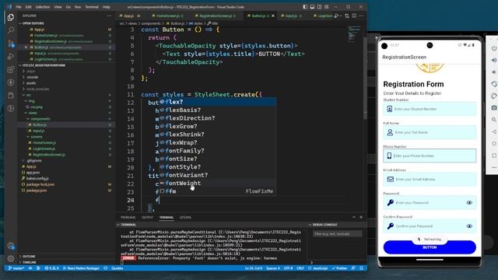Open Run and Debug view
This screenshot has height=280, width=498.
click(10, 56)
